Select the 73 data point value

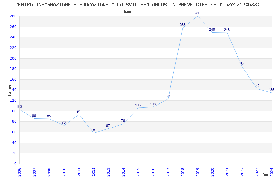click(x=64, y=122)
